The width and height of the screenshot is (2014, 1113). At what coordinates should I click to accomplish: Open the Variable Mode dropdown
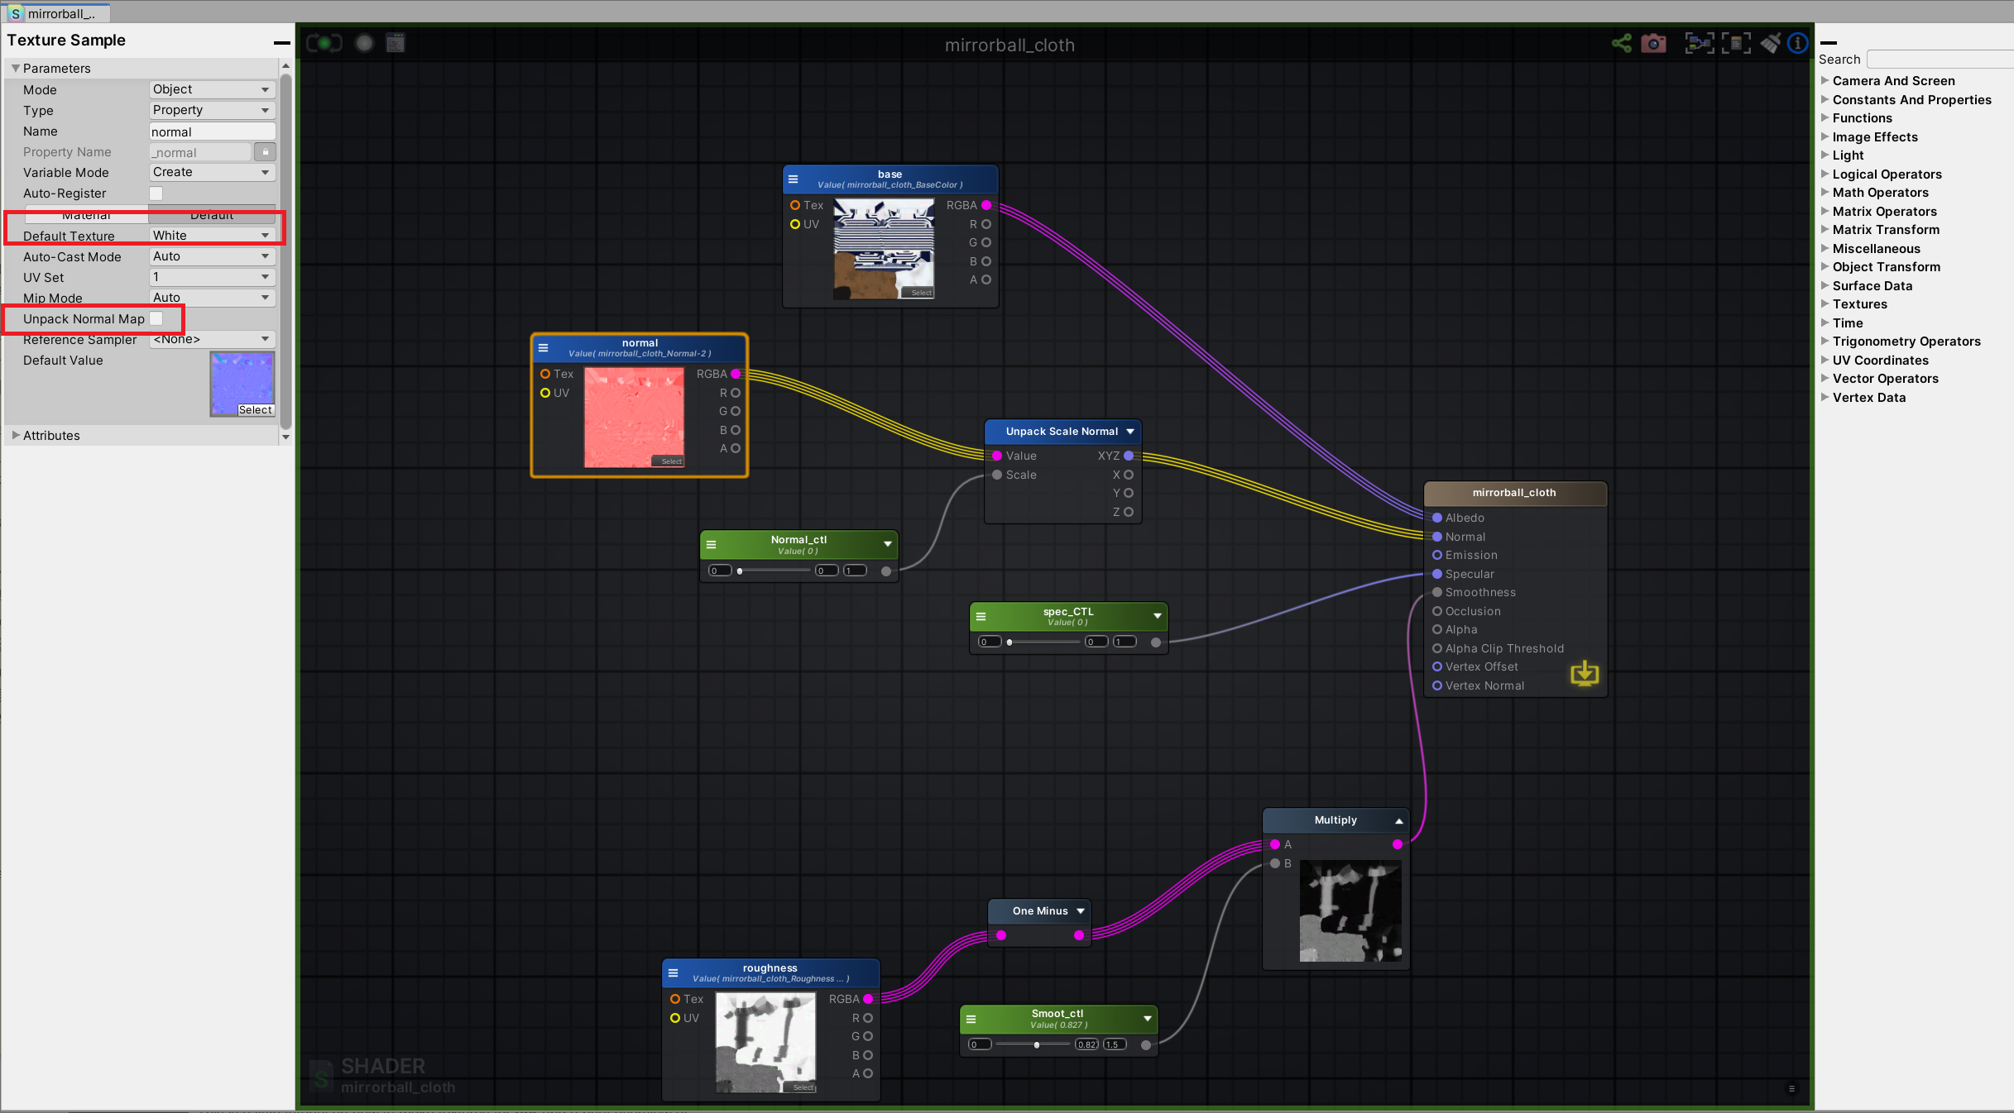212,172
